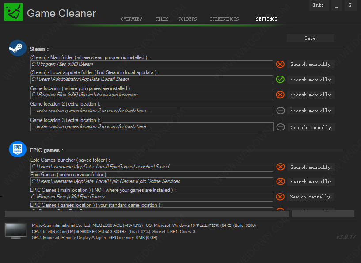
Task: Click the Steam logo icon
Action: click(18, 48)
